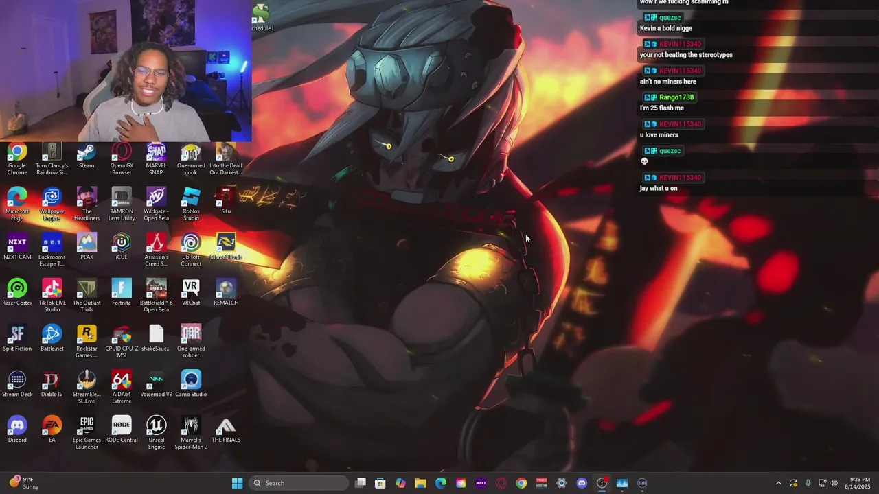Select the Ubisoft Connect desktop icon
Viewport: 879px width, 494px height.
191,251
